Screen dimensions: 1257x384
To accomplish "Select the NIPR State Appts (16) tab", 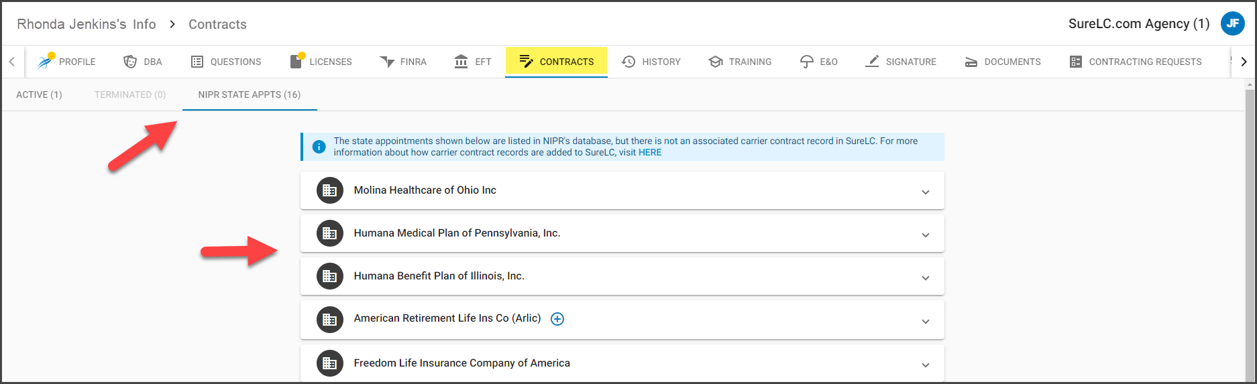I will click(250, 94).
